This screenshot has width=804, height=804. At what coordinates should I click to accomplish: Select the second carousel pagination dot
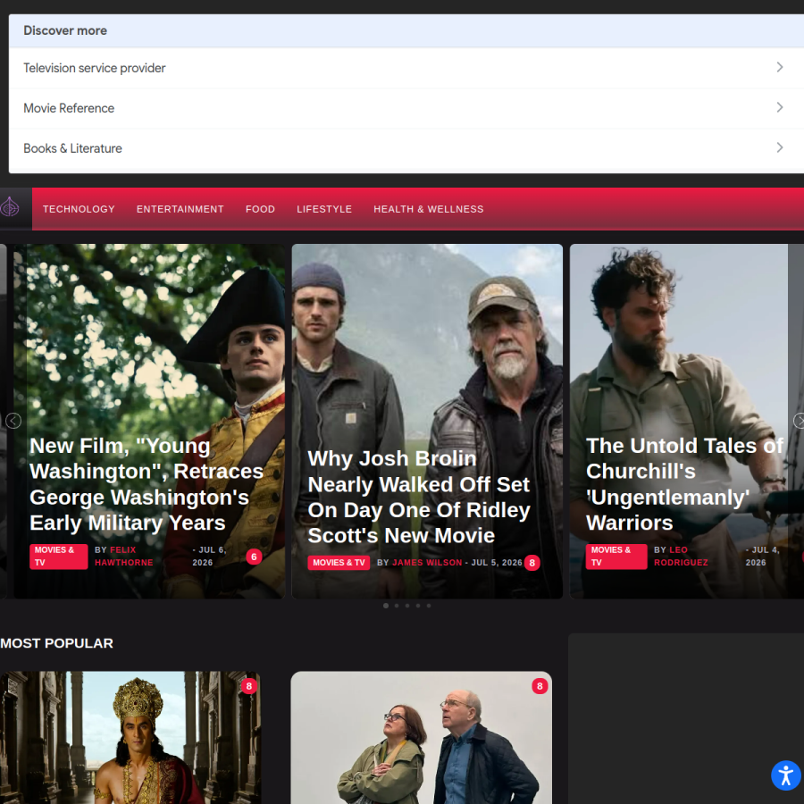tap(397, 606)
